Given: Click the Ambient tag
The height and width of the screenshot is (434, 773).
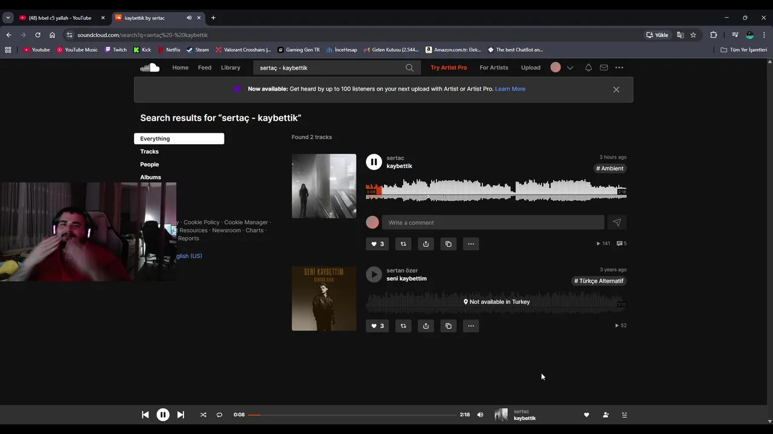Looking at the screenshot, I should point(610,168).
